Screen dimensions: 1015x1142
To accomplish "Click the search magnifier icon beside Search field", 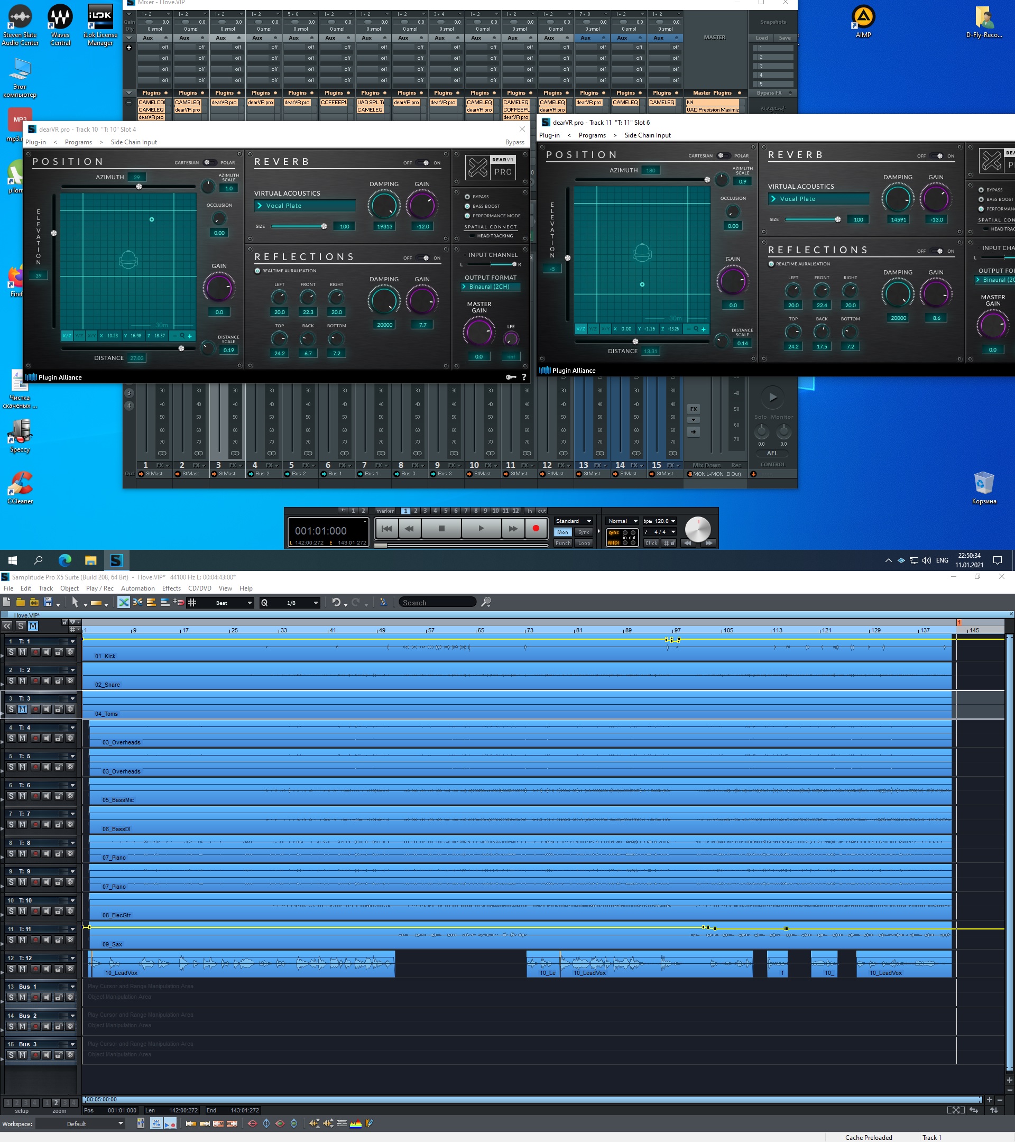I will pos(486,602).
